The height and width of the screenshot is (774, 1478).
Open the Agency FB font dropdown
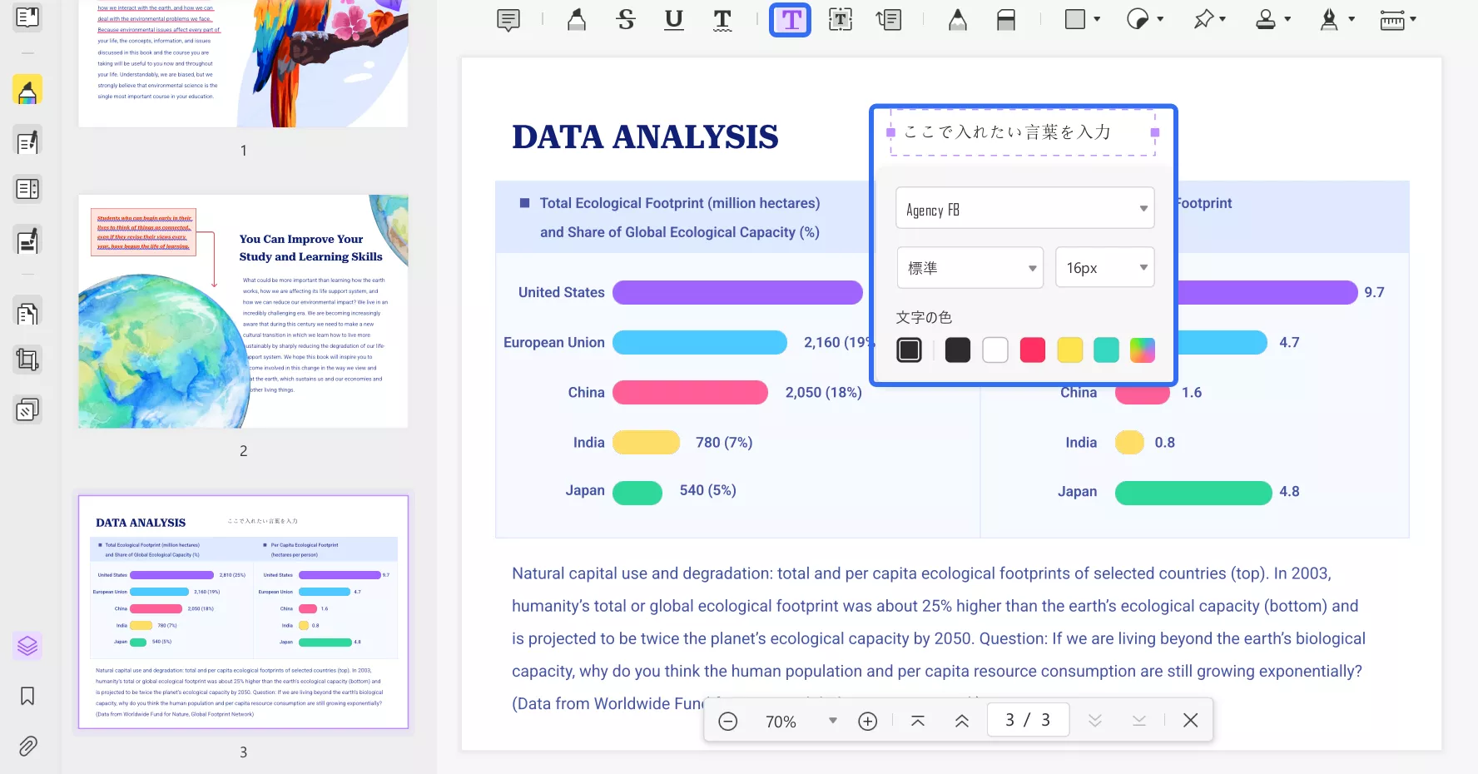[x=1024, y=208]
